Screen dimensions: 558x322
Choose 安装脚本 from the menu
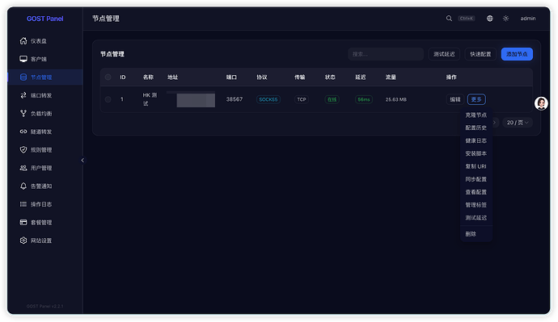[x=476, y=153]
